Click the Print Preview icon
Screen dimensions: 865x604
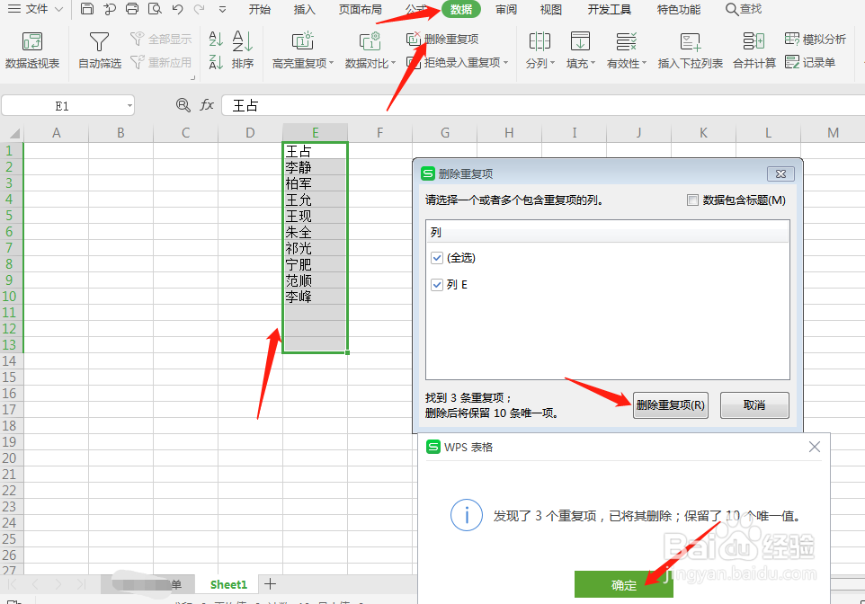(155, 9)
